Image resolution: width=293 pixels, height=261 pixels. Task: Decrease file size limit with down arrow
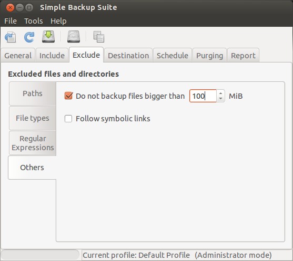coord(221,99)
